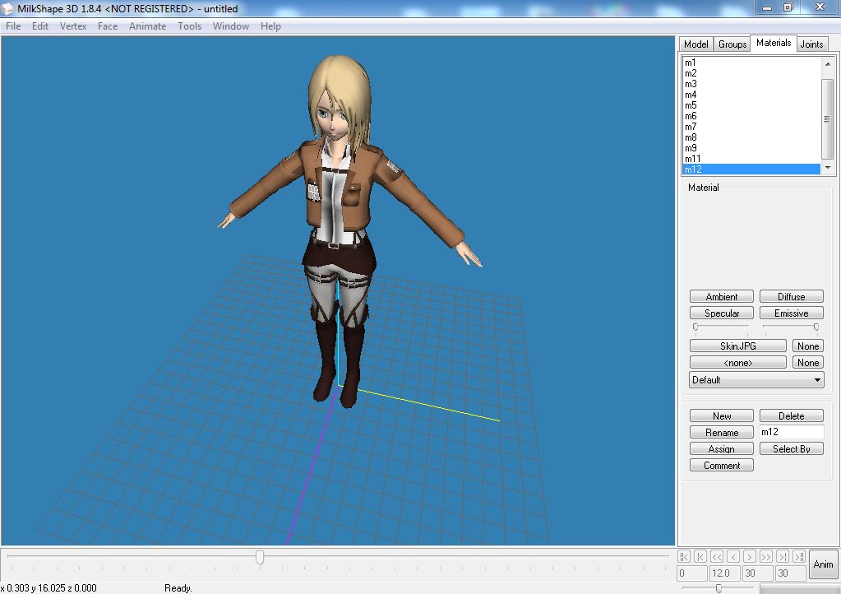Click the materials list scroll-up arrow

point(828,64)
